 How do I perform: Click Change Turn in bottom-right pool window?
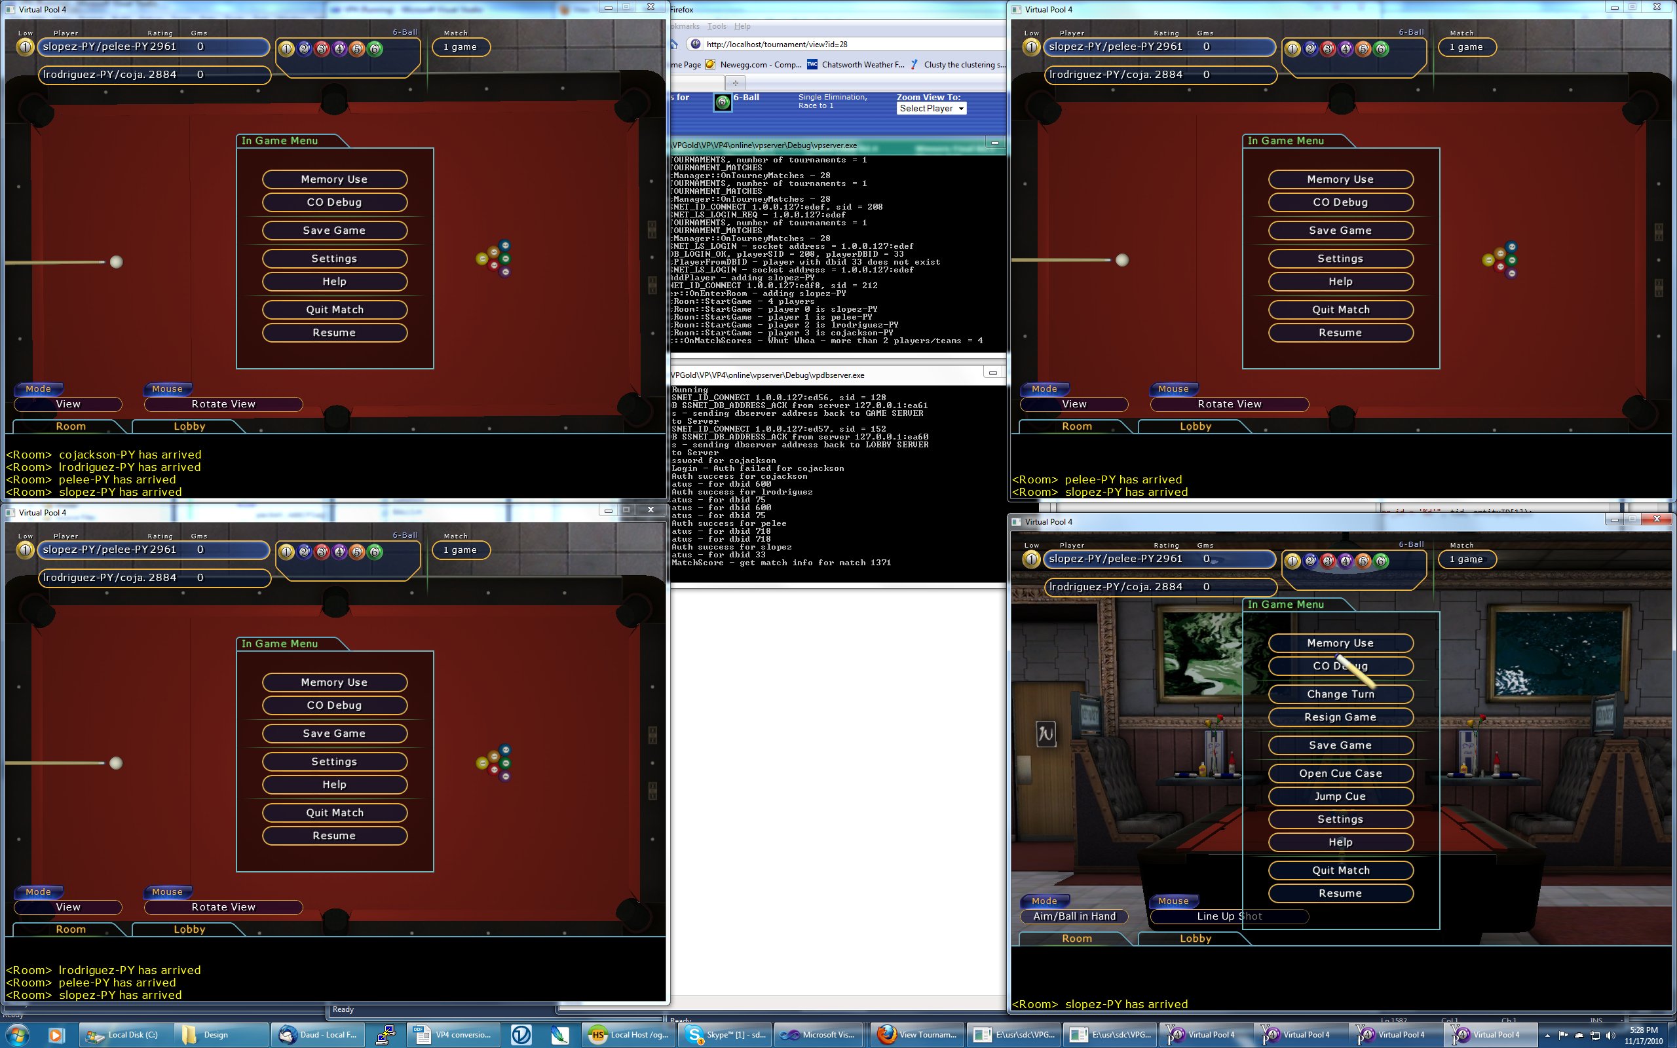click(1341, 694)
